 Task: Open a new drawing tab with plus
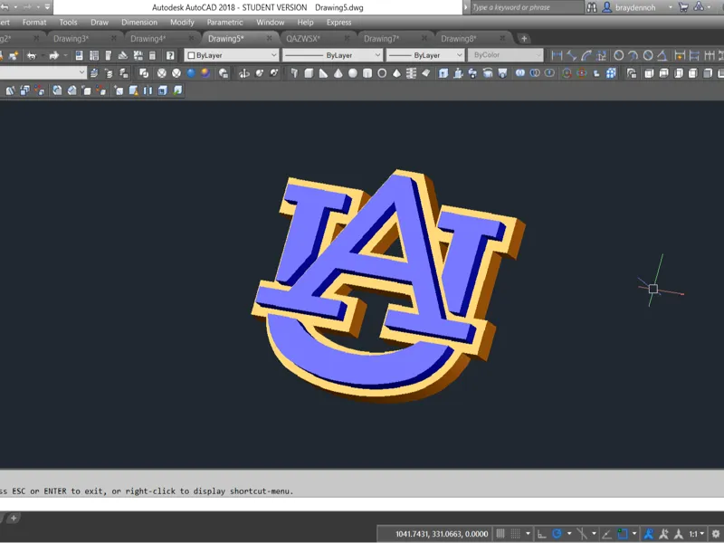coord(524,39)
